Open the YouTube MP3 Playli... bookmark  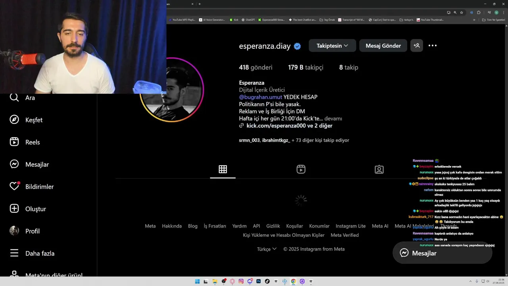tap(183, 19)
